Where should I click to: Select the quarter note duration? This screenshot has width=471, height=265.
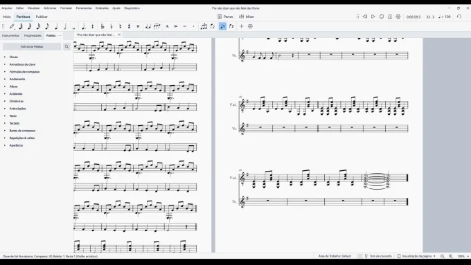click(x=56, y=26)
